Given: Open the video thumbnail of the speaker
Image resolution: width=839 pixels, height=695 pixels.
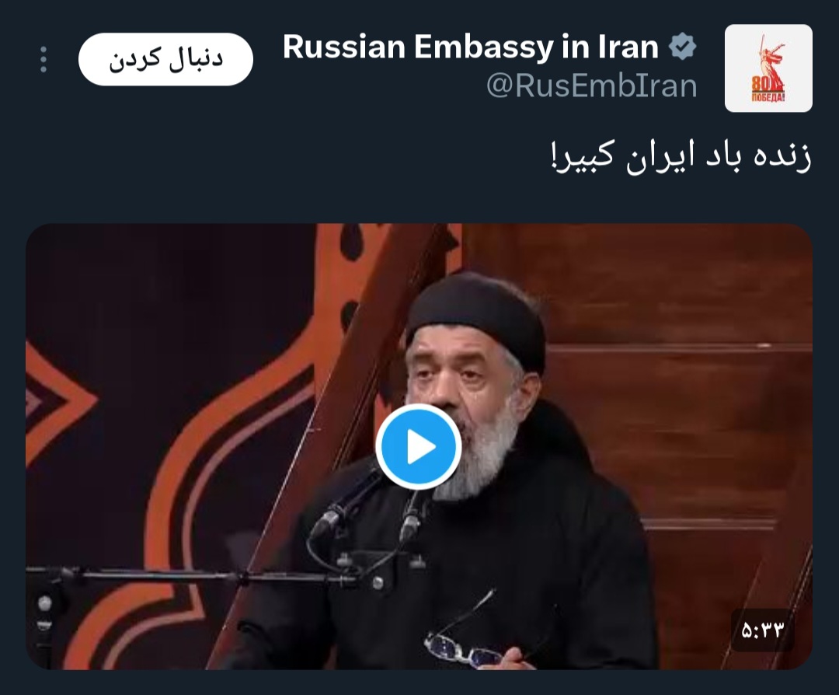Looking at the screenshot, I should (419, 446).
